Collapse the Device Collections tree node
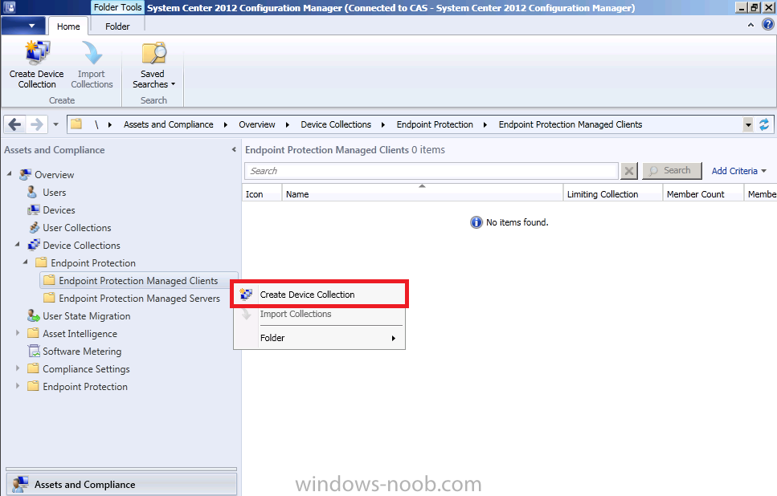Screen dimensions: 777x496 coord(18,244)
